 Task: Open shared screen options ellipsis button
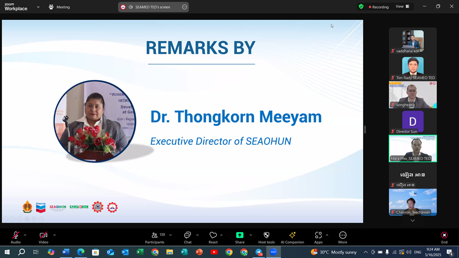[184, 7]
